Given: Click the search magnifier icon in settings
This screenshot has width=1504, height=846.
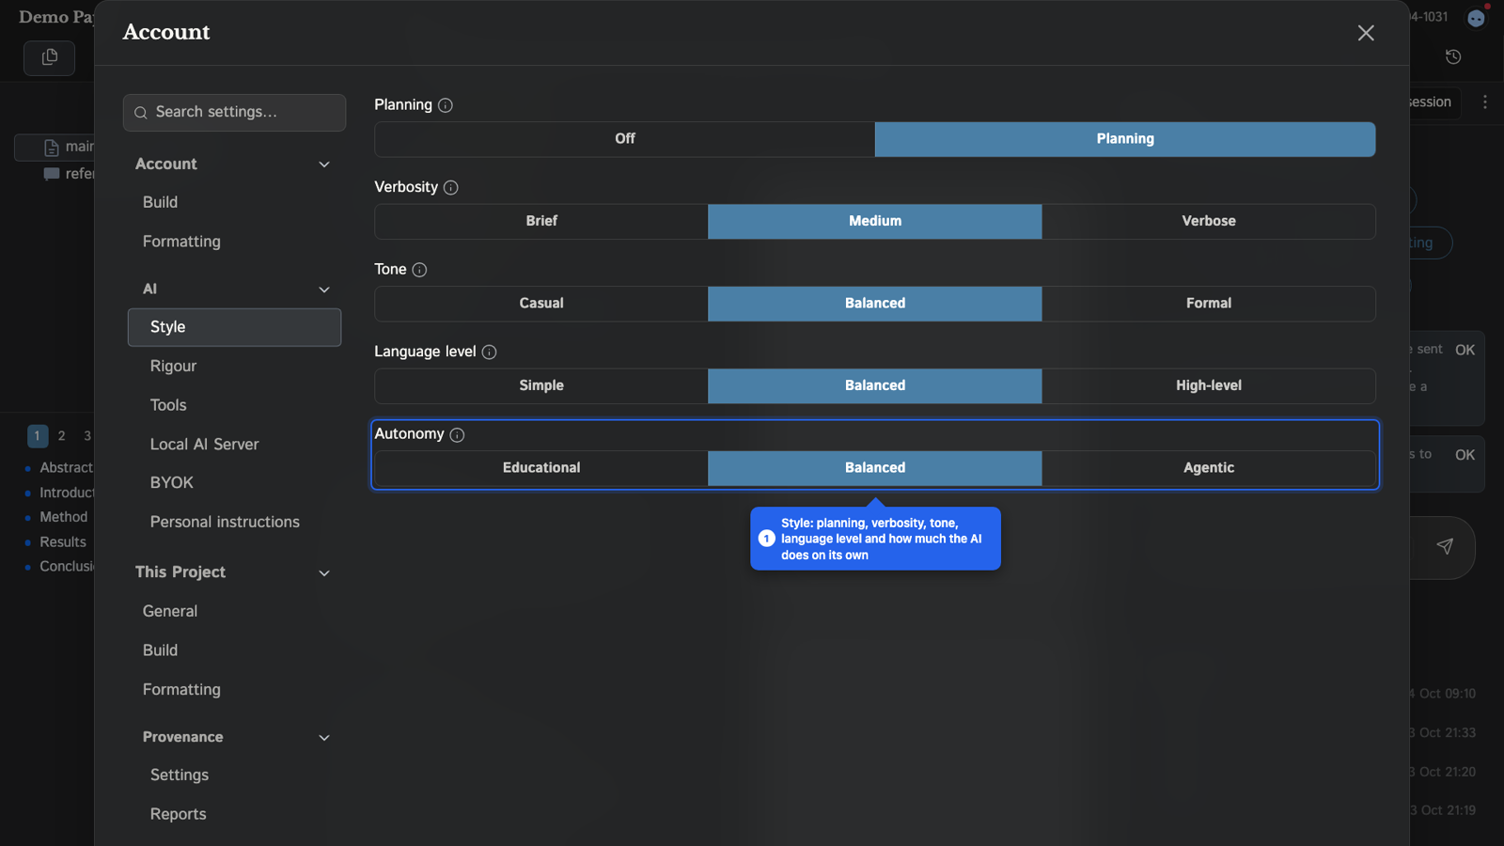Looking at the screenshot, I should click(x=141, y=113).
